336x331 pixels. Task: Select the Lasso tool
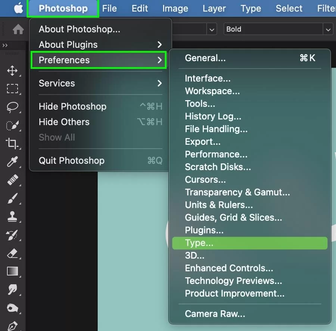[x=12, y=107]
